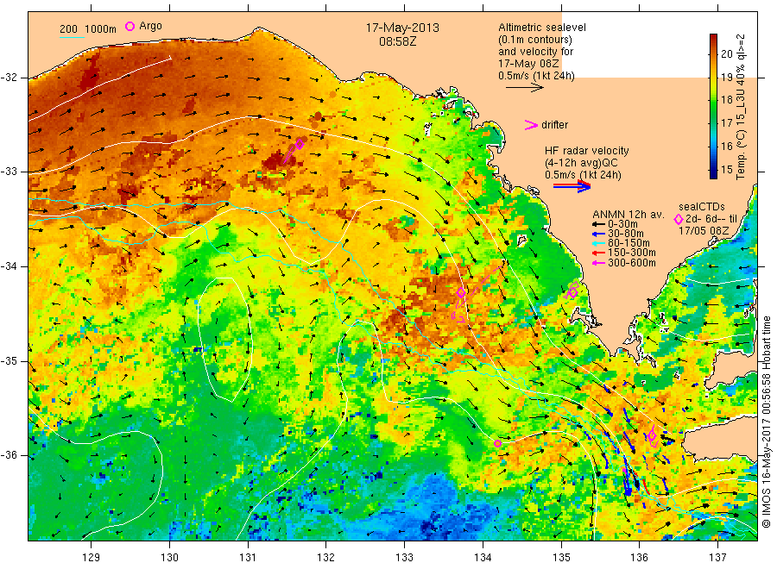This screenshot has width=777, height=569.
Task: Click the dark red top of the temperature color bar
Action: pos(714,38)
